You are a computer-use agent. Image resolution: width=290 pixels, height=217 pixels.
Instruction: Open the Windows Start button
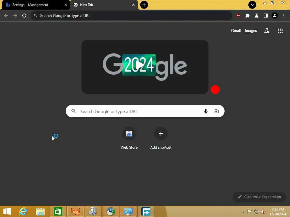coord(7,211)
